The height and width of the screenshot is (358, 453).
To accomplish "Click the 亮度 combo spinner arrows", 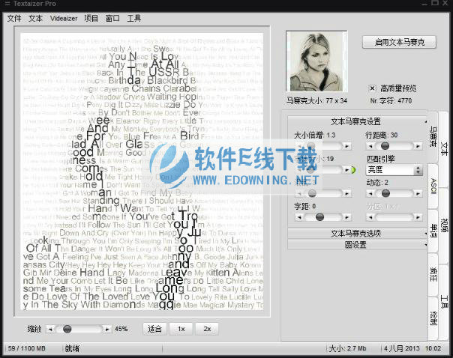I will coord(418,170).
